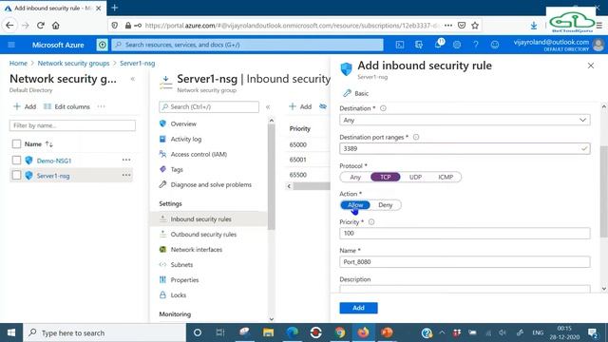608x342 pixels.
Task: Click the preview icon beside the Azure logo
Action: [x=102, y=45]
